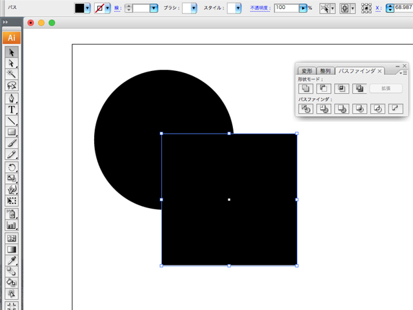Select the Rectangle tool
This screenshot has width=413, height=310.
pos(12,132)
